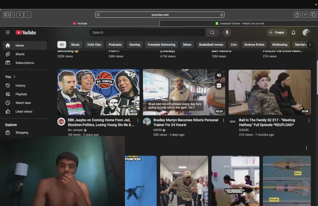Image resolution: width=318 pixels, height=206 pixels.
Task: Toggle mute icon on N3ON video preview
Action: pyautogui.click(x=219, y=76)
